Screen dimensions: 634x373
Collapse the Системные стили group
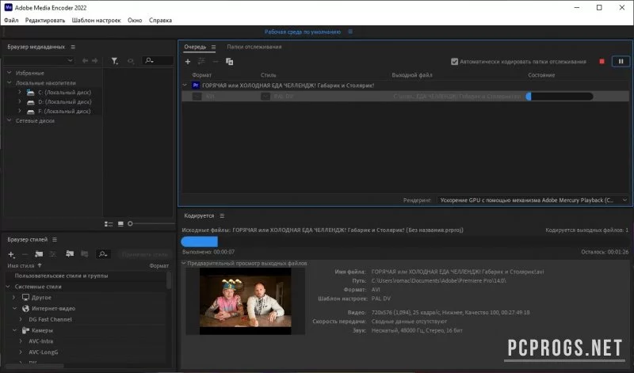[x=8, y=287]
